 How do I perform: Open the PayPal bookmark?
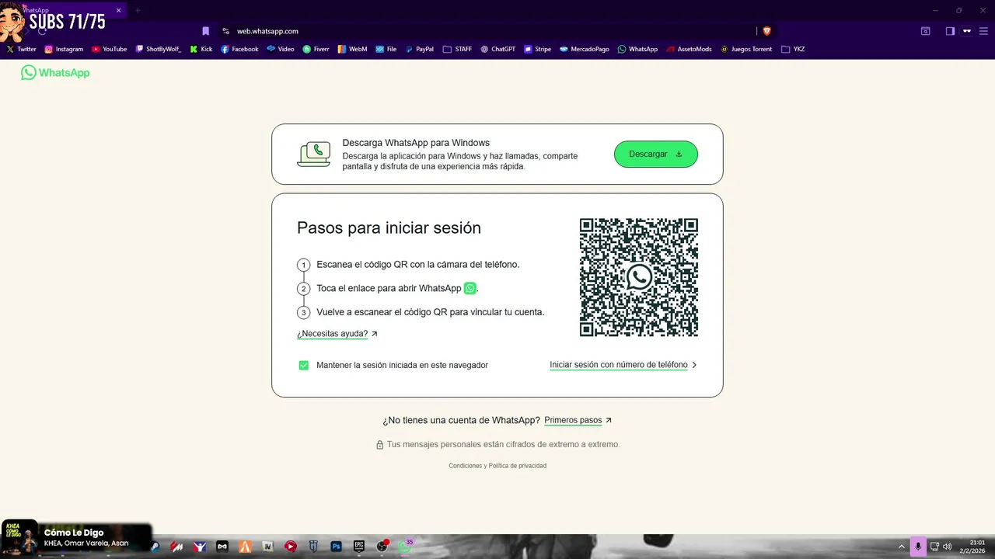coord(420,49)
